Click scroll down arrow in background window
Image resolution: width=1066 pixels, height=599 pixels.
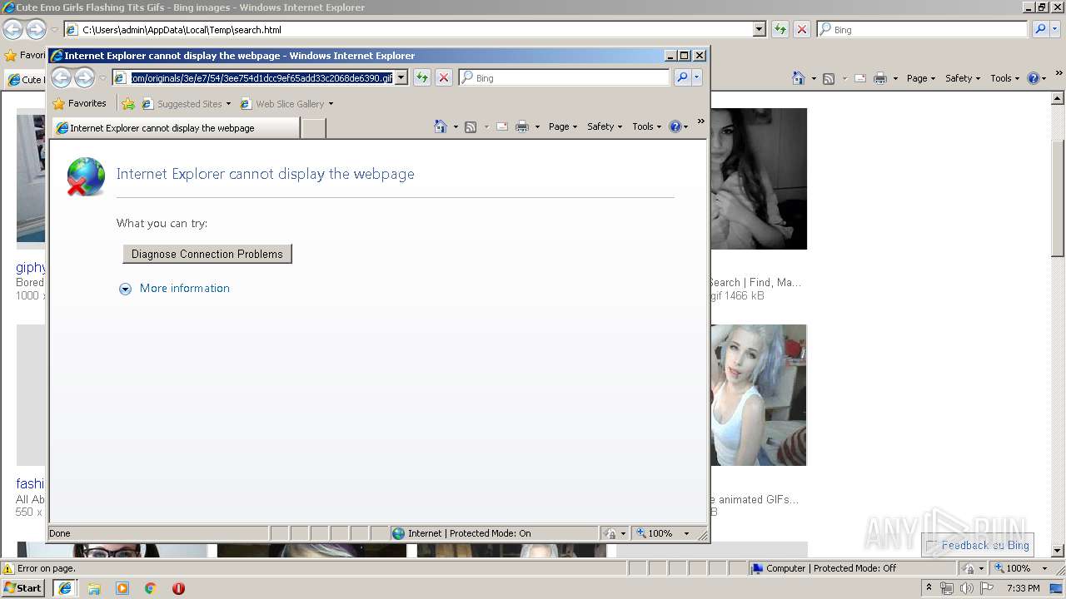click(x=1059, y=551)
